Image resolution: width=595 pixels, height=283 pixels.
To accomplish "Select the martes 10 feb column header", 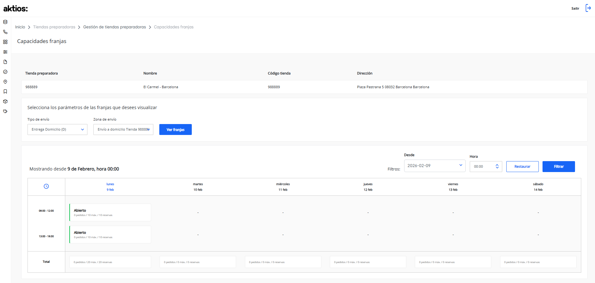I will pos(198,187).
